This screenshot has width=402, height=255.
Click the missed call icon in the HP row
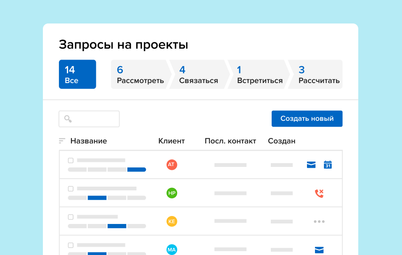(319, 193)
